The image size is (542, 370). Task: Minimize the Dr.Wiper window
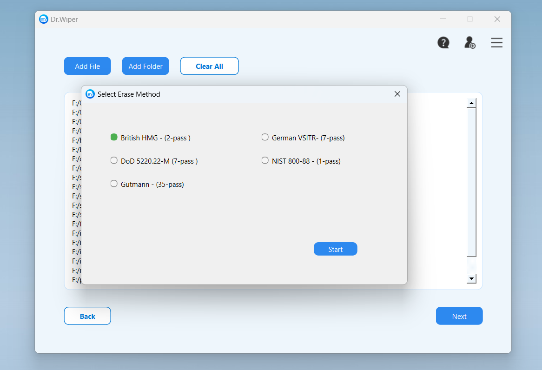443,19
